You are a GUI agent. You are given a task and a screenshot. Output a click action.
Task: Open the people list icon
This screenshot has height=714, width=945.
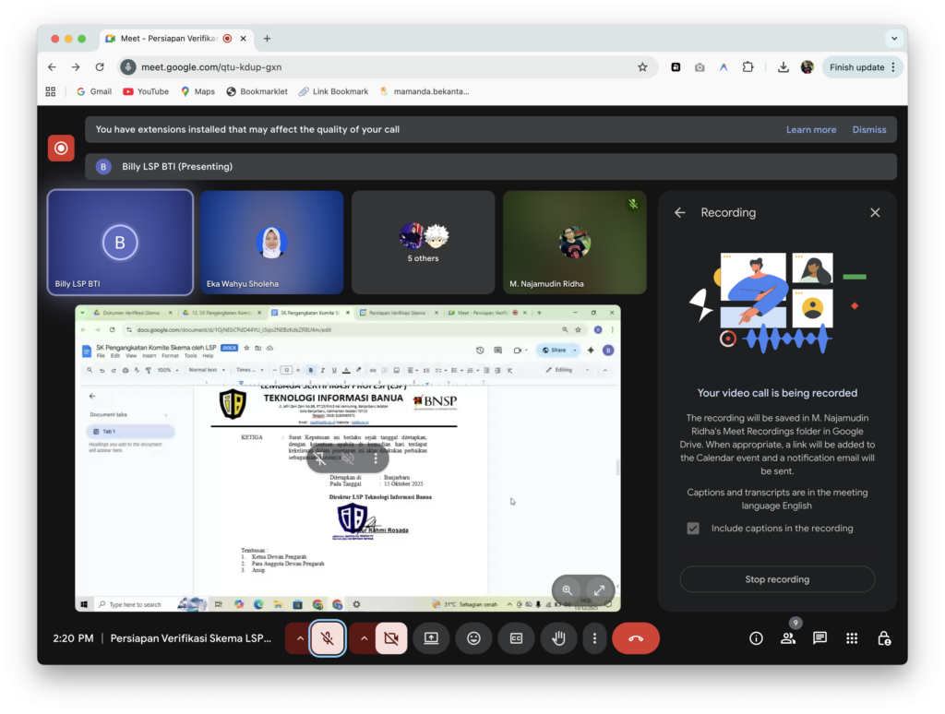(787, 637)
